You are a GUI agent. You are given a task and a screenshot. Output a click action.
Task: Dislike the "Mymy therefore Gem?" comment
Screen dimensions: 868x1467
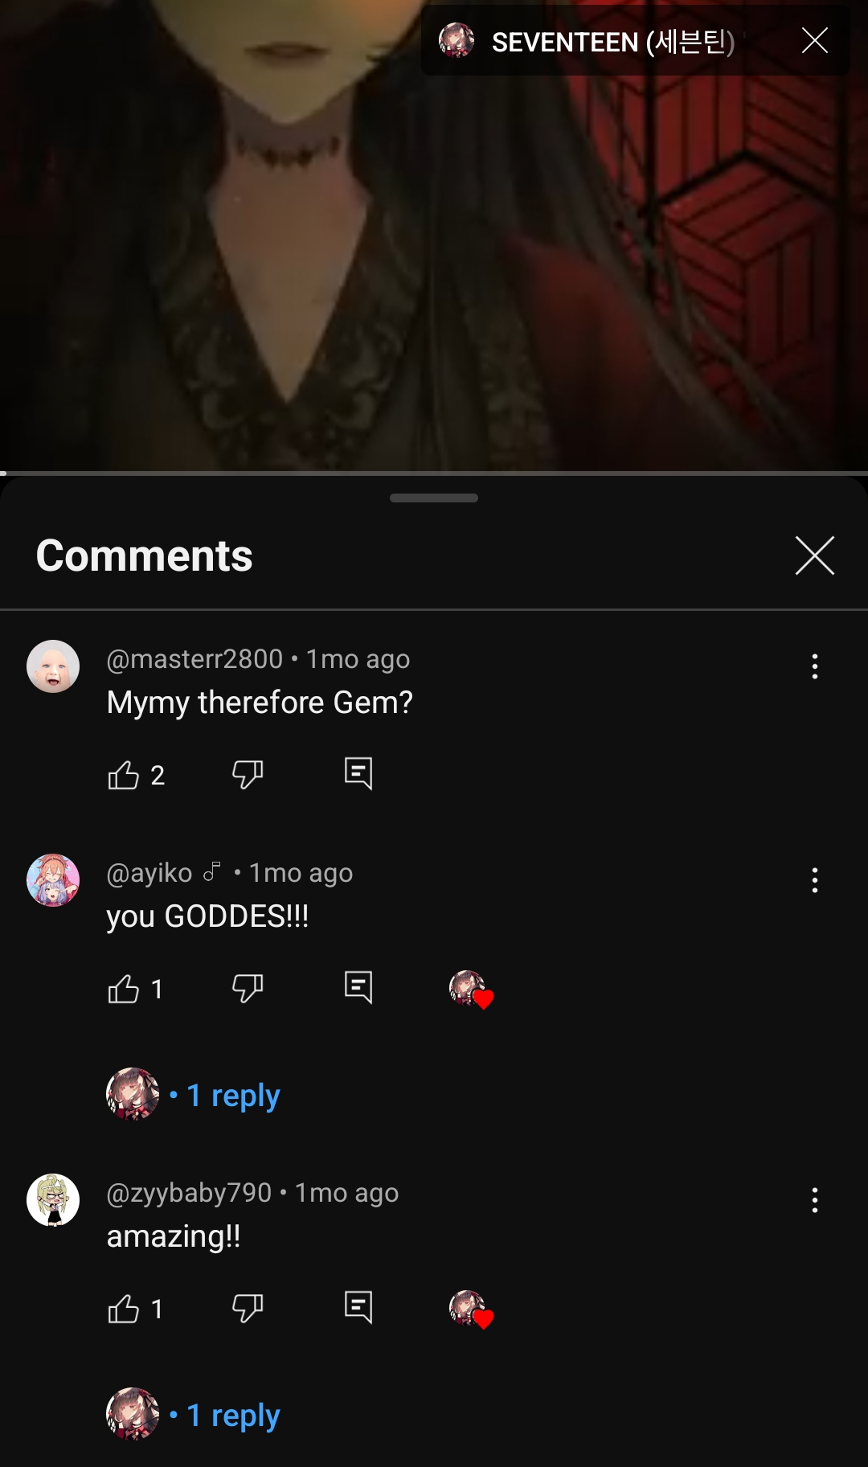pos(247,775)
